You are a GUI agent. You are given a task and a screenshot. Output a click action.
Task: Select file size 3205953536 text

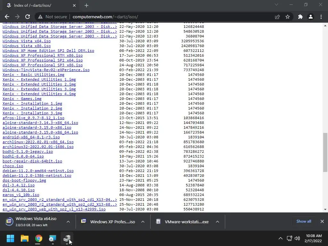(193, 41)
